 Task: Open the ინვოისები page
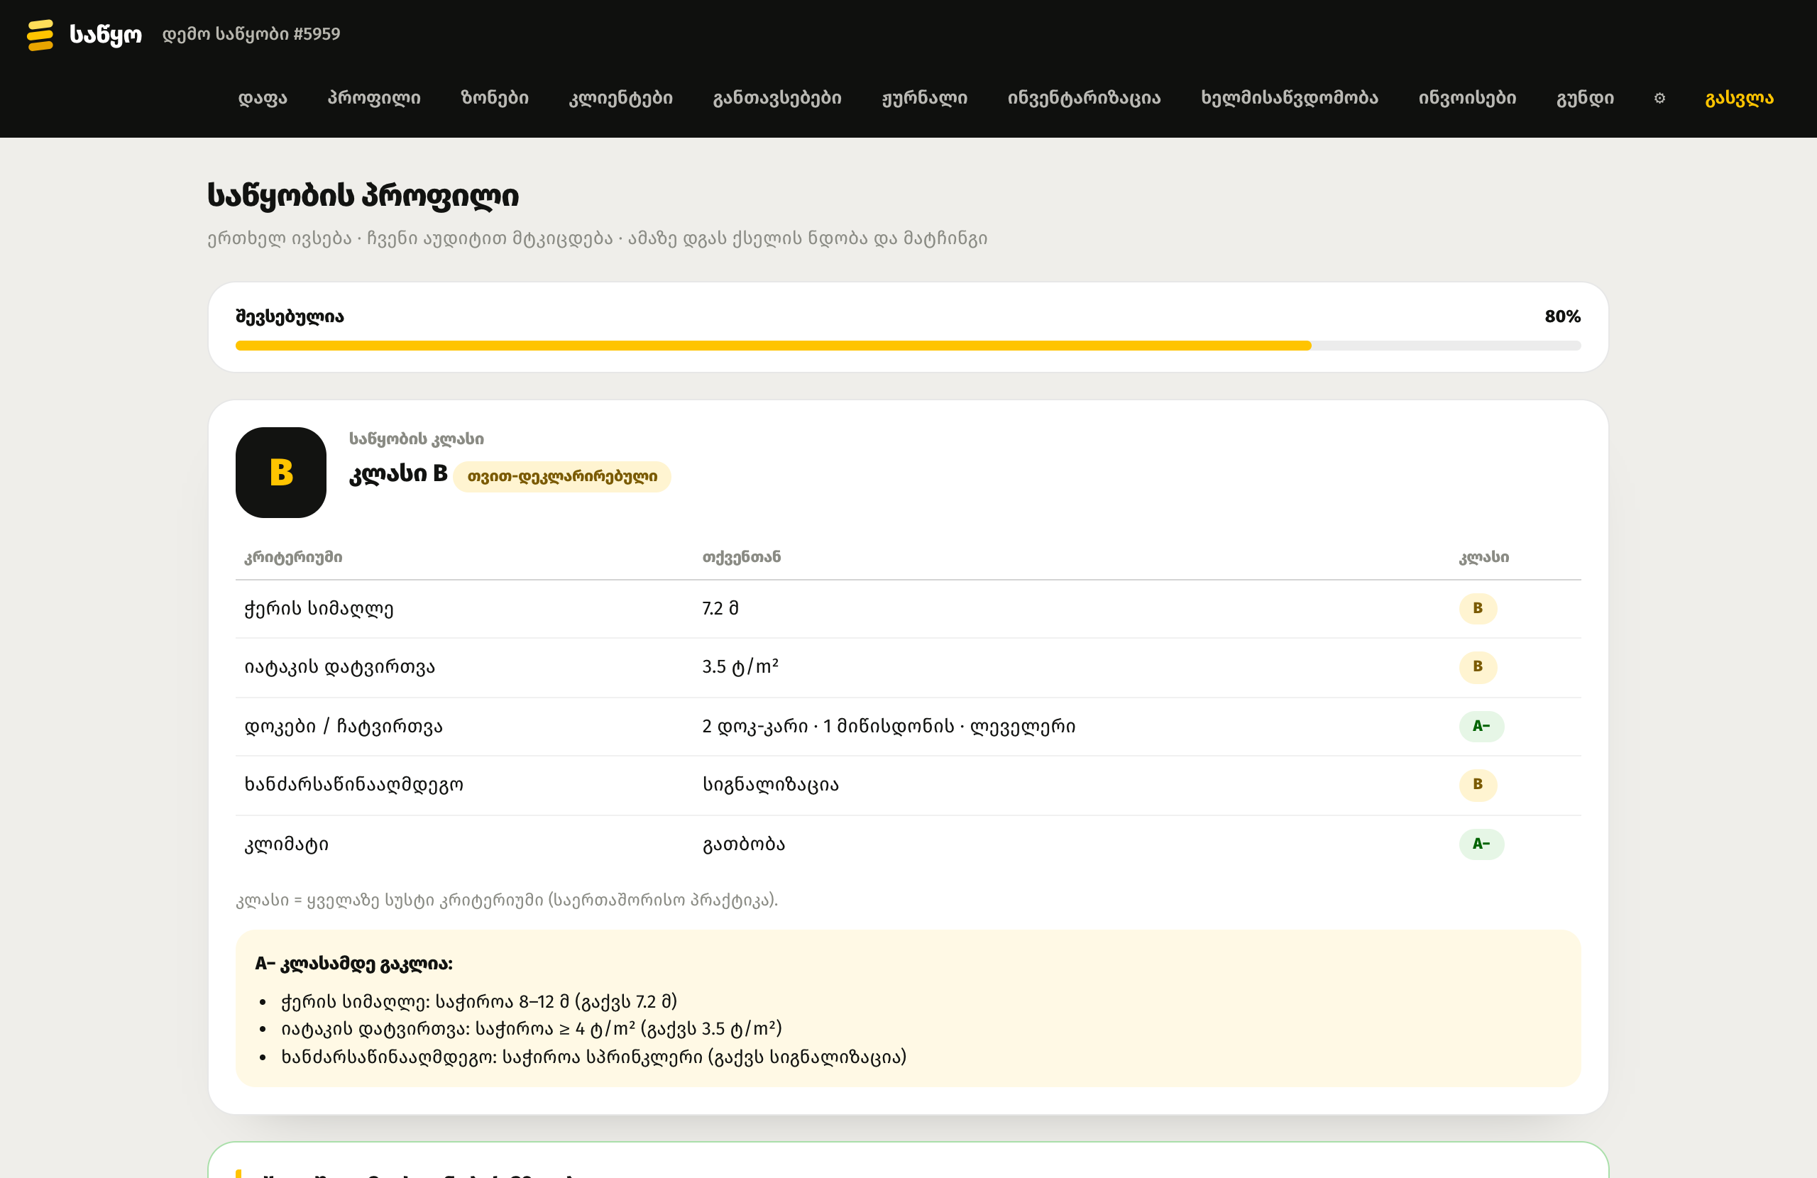point(1467,98)
